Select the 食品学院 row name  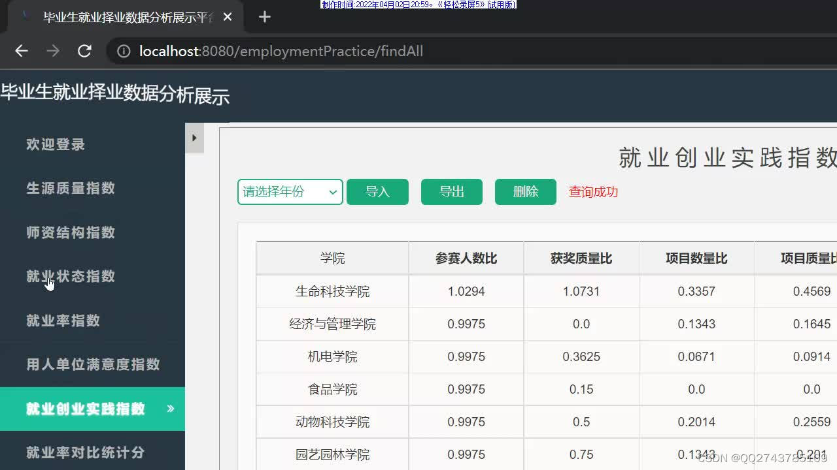tap(333, 389)
